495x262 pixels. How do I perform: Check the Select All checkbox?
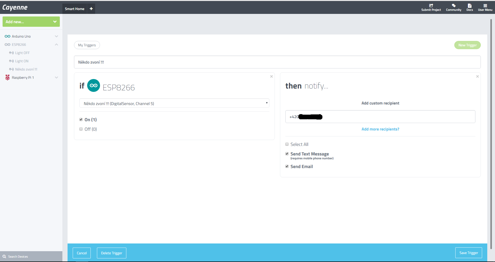tap(287, 144)
